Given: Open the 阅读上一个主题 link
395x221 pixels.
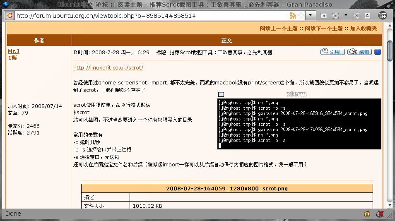Looking at the screenshot, I should pos(279,29).
